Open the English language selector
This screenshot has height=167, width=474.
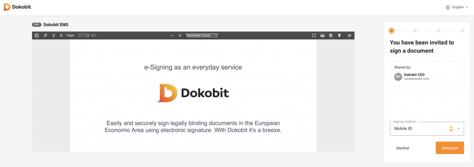pos(456,7)
